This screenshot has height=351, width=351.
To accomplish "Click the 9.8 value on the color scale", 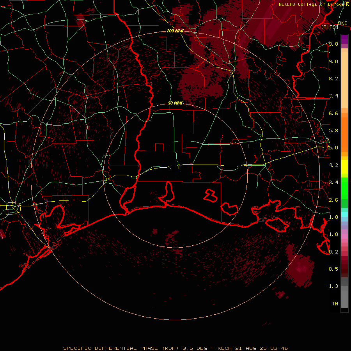I will (333, 44).
